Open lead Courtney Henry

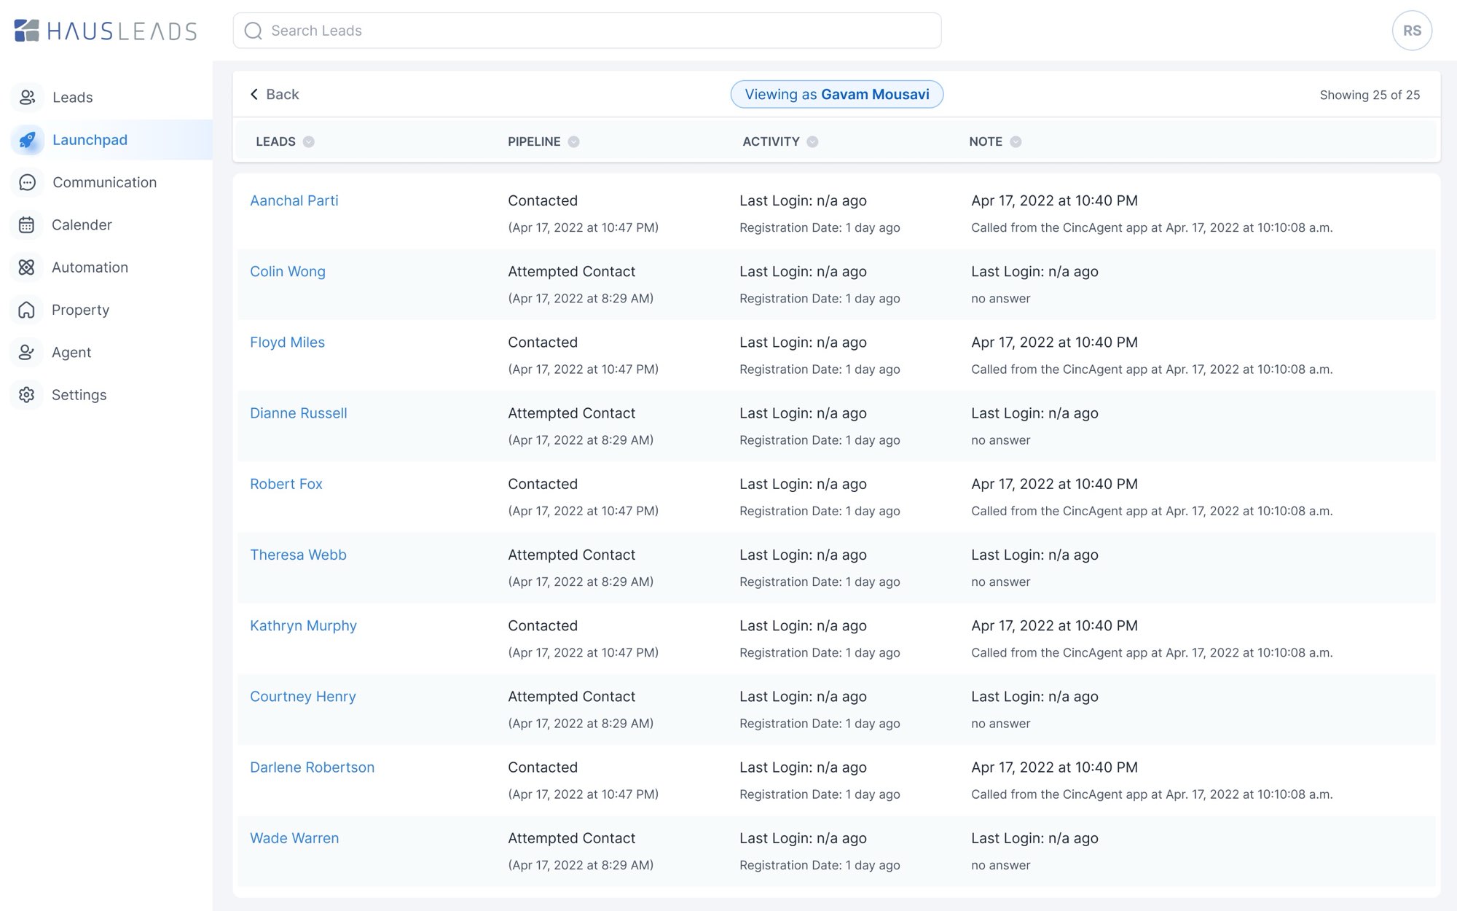pos(303,696)
